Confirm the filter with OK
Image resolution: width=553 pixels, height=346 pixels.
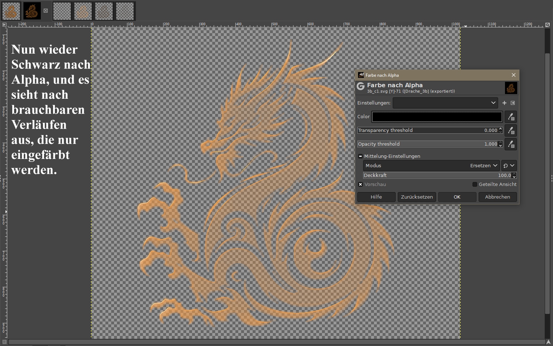(x=457, y=197)
